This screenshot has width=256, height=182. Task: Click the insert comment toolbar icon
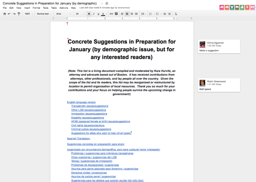(x=116, y=14)
